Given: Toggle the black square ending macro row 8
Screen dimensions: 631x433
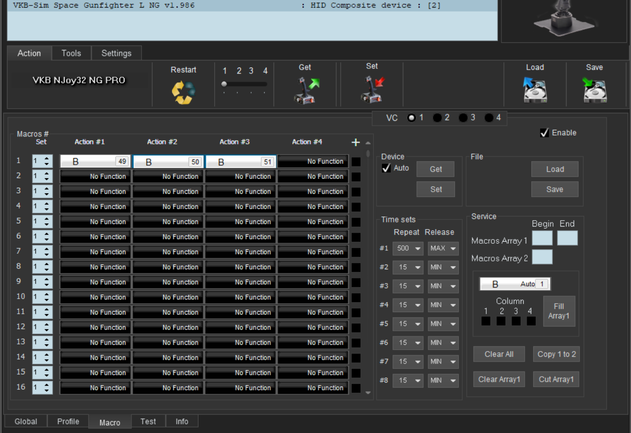Looking at the screenshot, I should click(x=356, y=267).
